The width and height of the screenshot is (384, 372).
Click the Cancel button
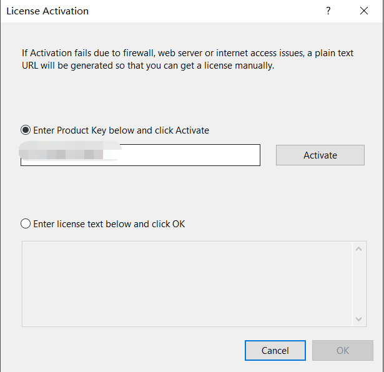coord(275,350)
